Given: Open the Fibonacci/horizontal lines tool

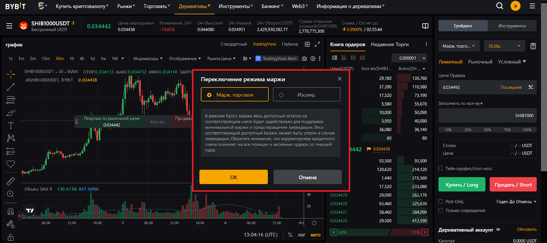Looking at the screenshot, I should point(11,100).
